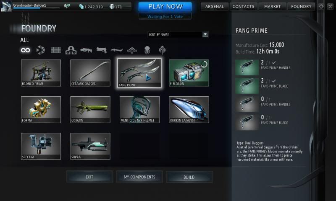Screen dimensions: 336x201
Task: Select the Forma blueprint
Action: (41, 110)
